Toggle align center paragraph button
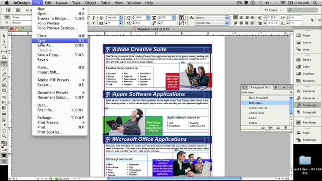The image size is (322, 181). point(242,18)
